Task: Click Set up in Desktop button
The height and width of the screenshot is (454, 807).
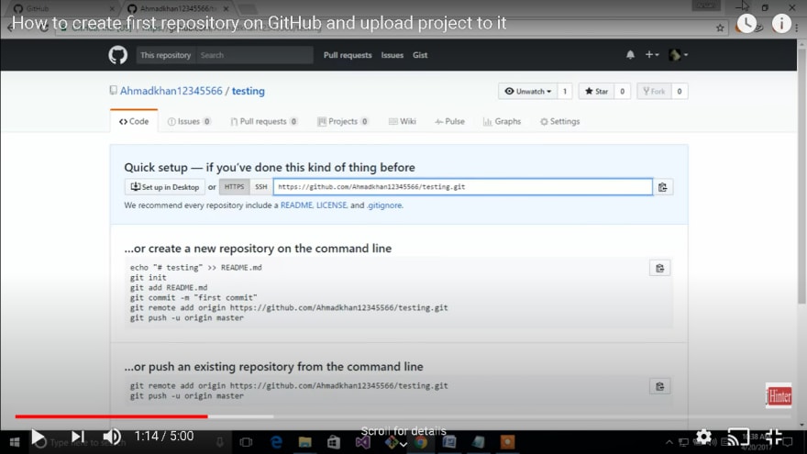Action: 165,187
